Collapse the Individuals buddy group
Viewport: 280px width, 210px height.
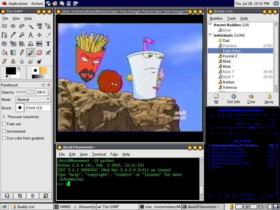pyautogui.click(x=210, y=35)
